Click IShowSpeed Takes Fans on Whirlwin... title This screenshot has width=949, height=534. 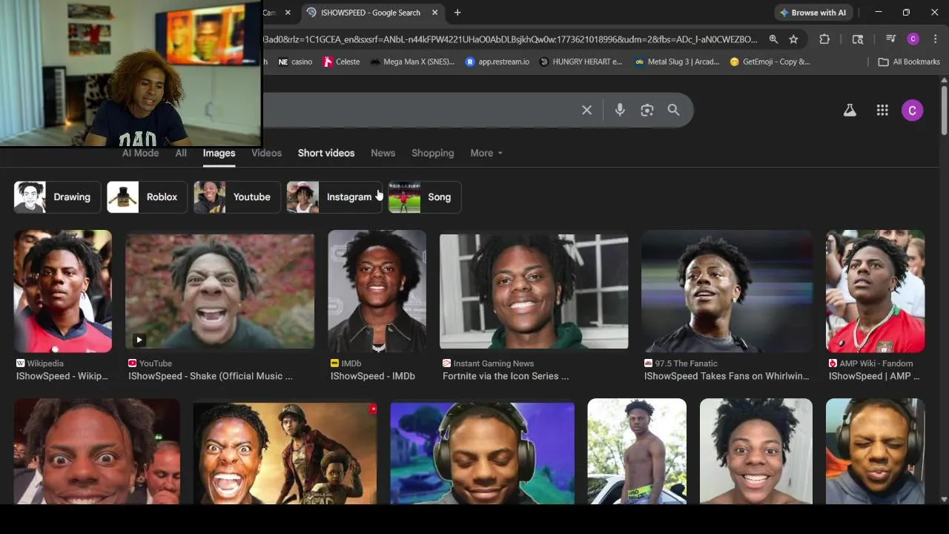pos(727,376)
